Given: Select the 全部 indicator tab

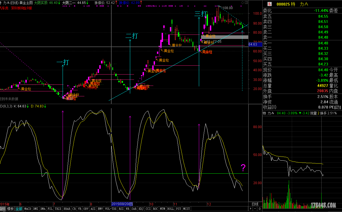Looking at the screenshot, I should point(19,209).
